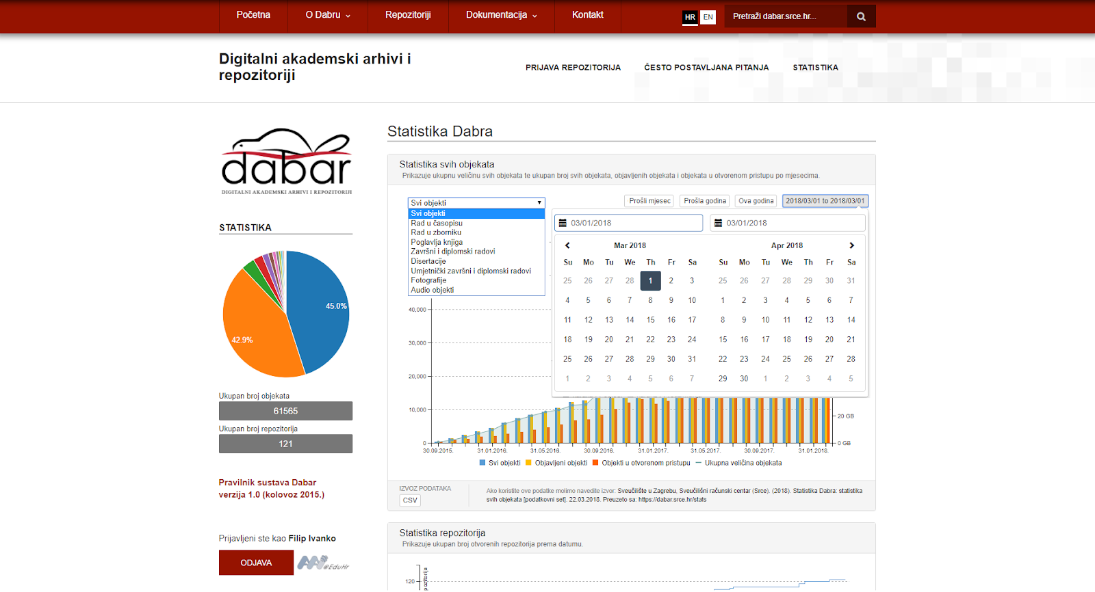This screenshot has height=592, width=1095.
Task: Click Mar 2018 month heading
Action: point(630,245)
